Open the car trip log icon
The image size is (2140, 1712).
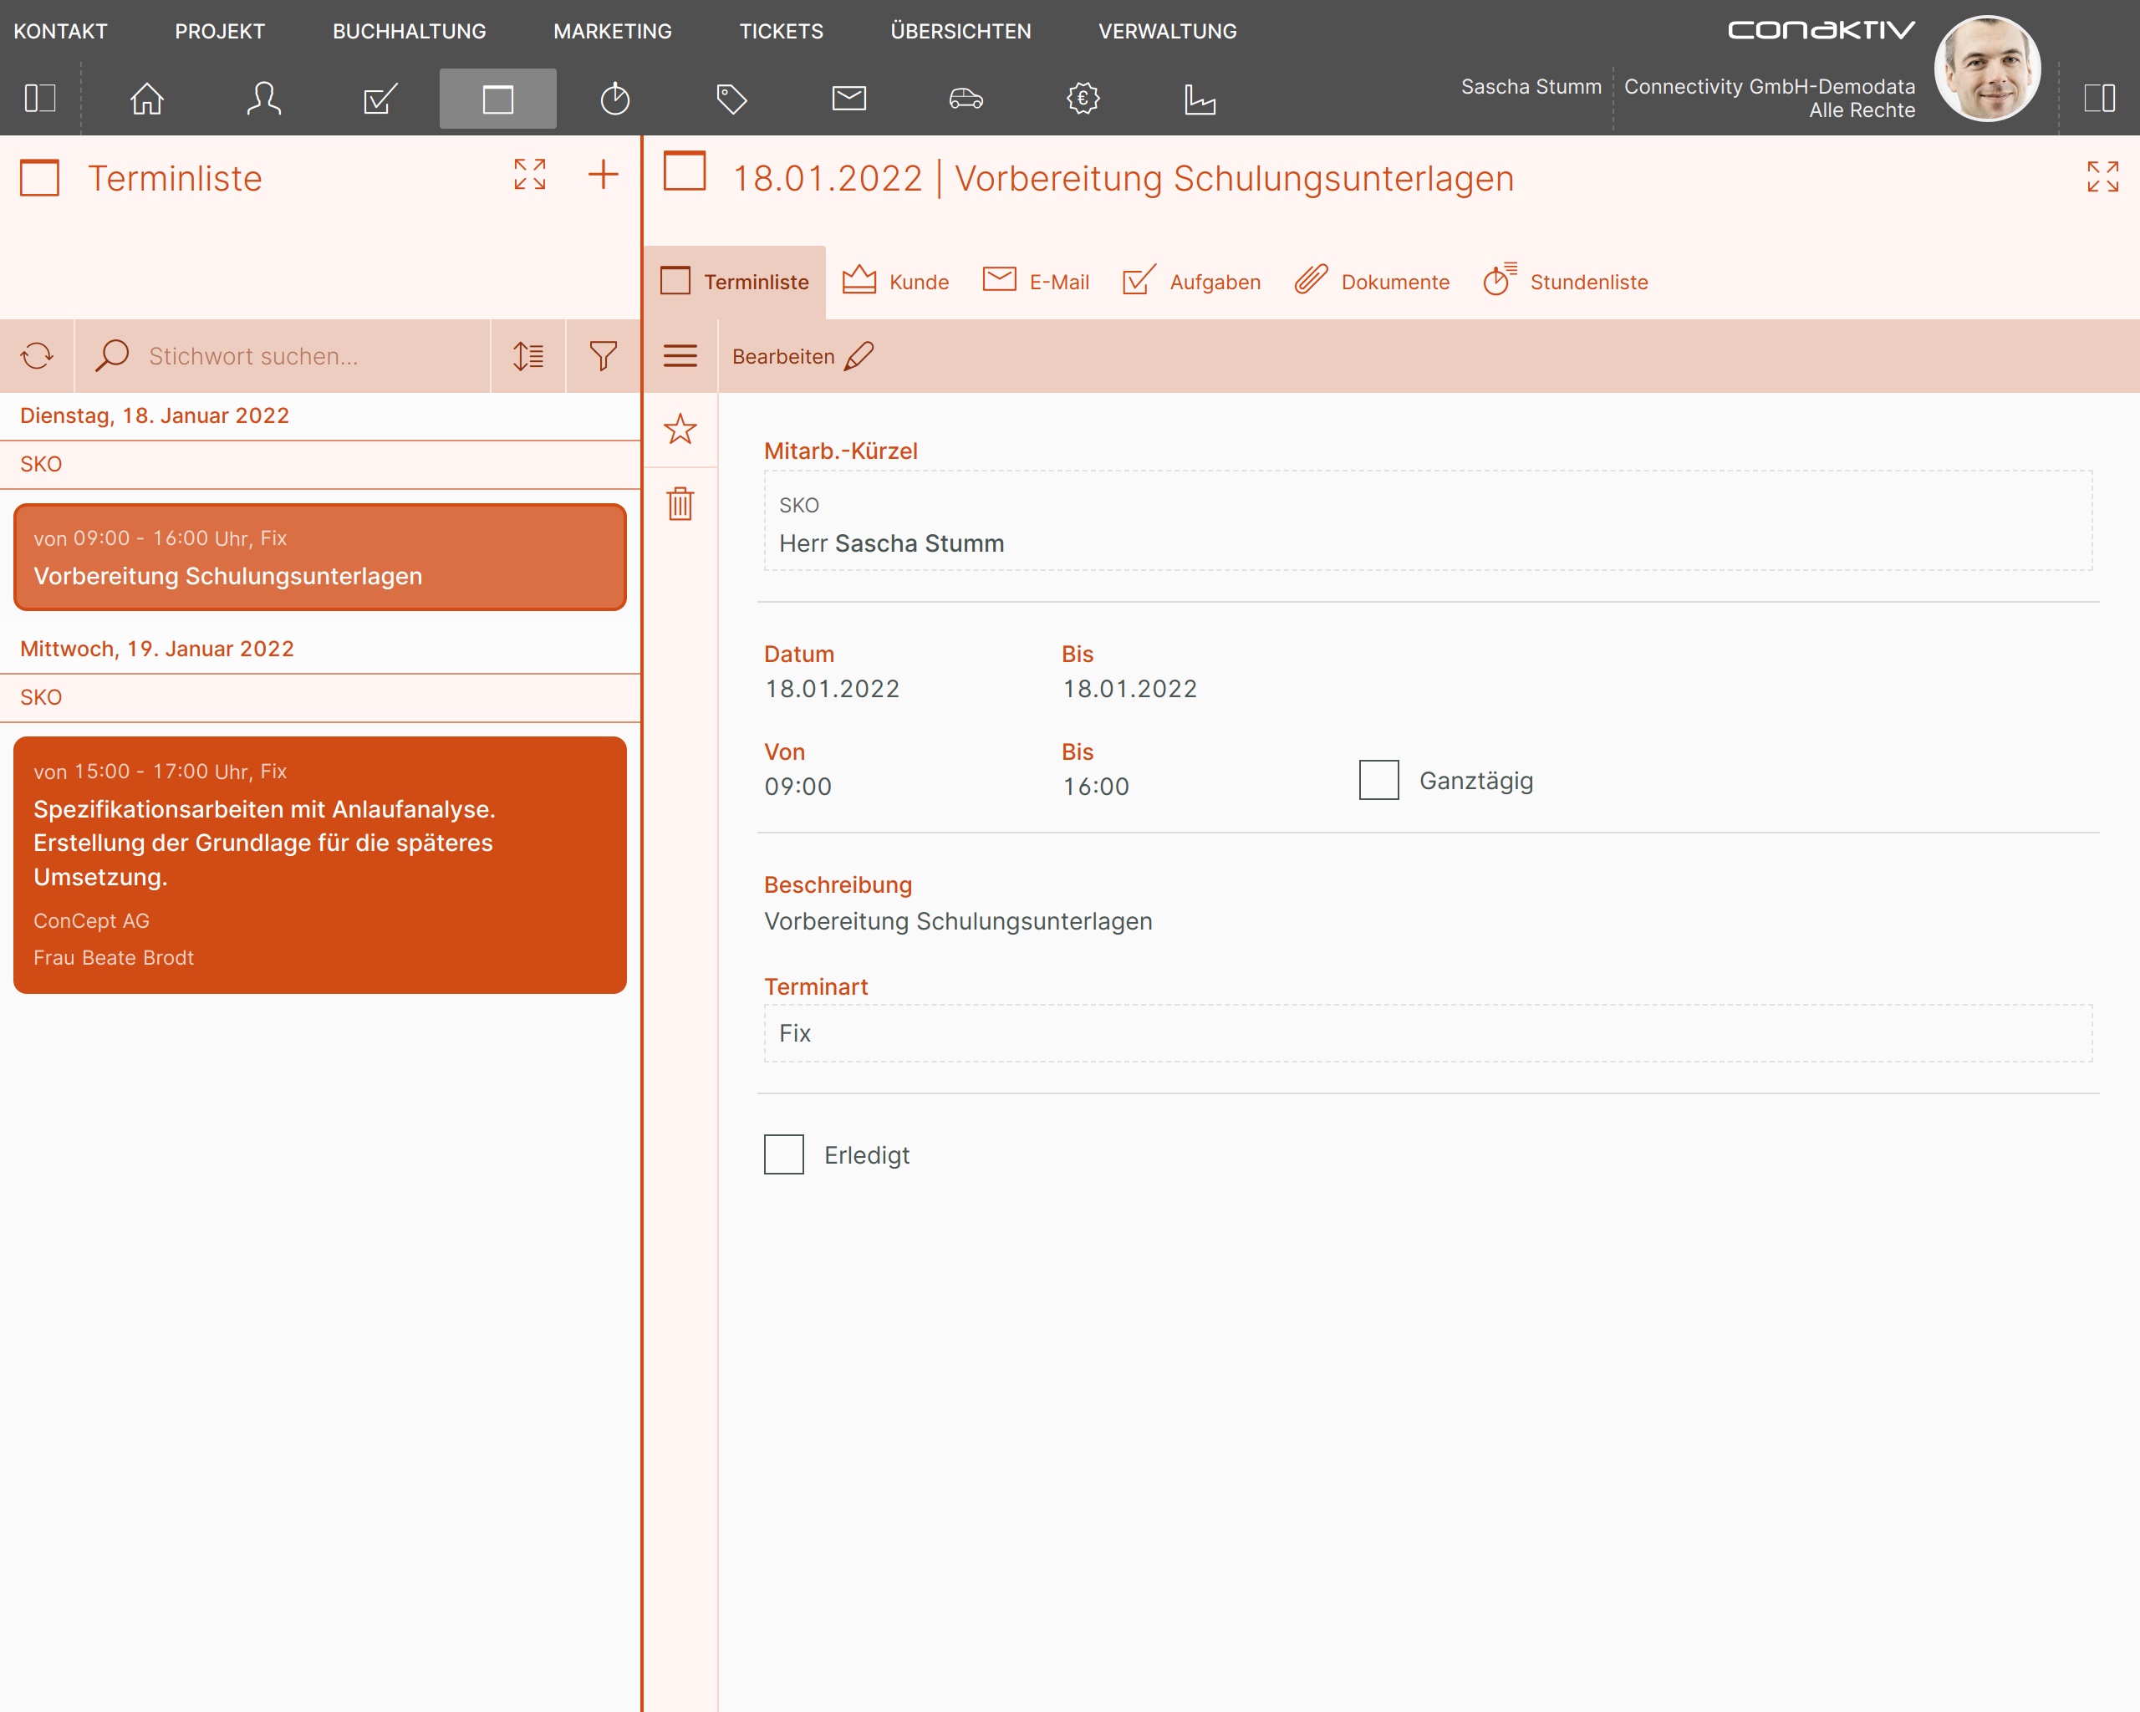[967, 99]
